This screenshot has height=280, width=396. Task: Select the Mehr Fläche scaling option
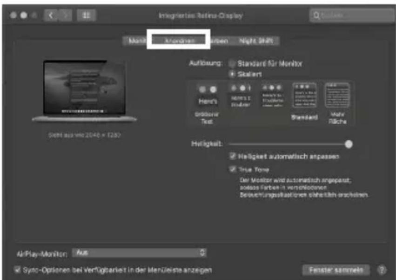click(x=337, y=103)
